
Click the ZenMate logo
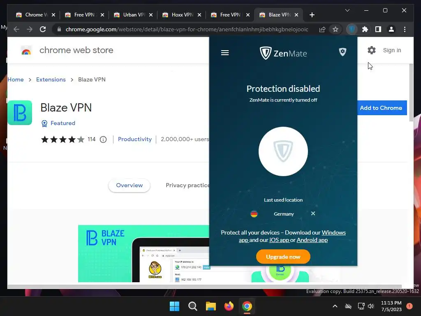point(283,53)
